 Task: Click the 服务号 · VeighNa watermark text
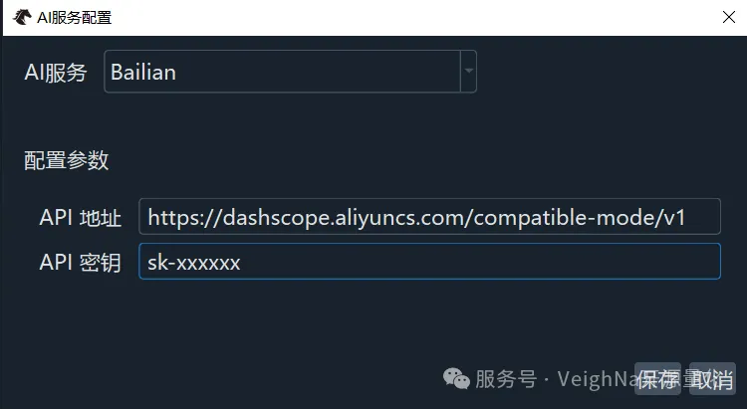[x=555, y=379]
